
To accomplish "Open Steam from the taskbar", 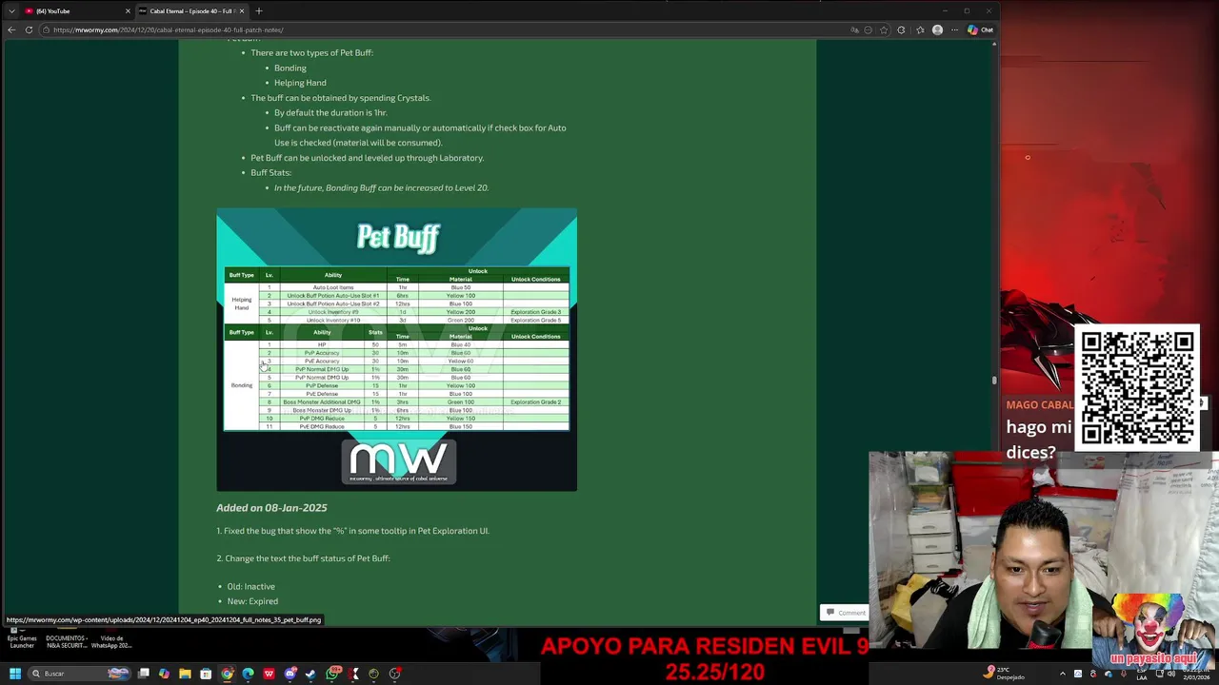I will [x=310, y=674].
